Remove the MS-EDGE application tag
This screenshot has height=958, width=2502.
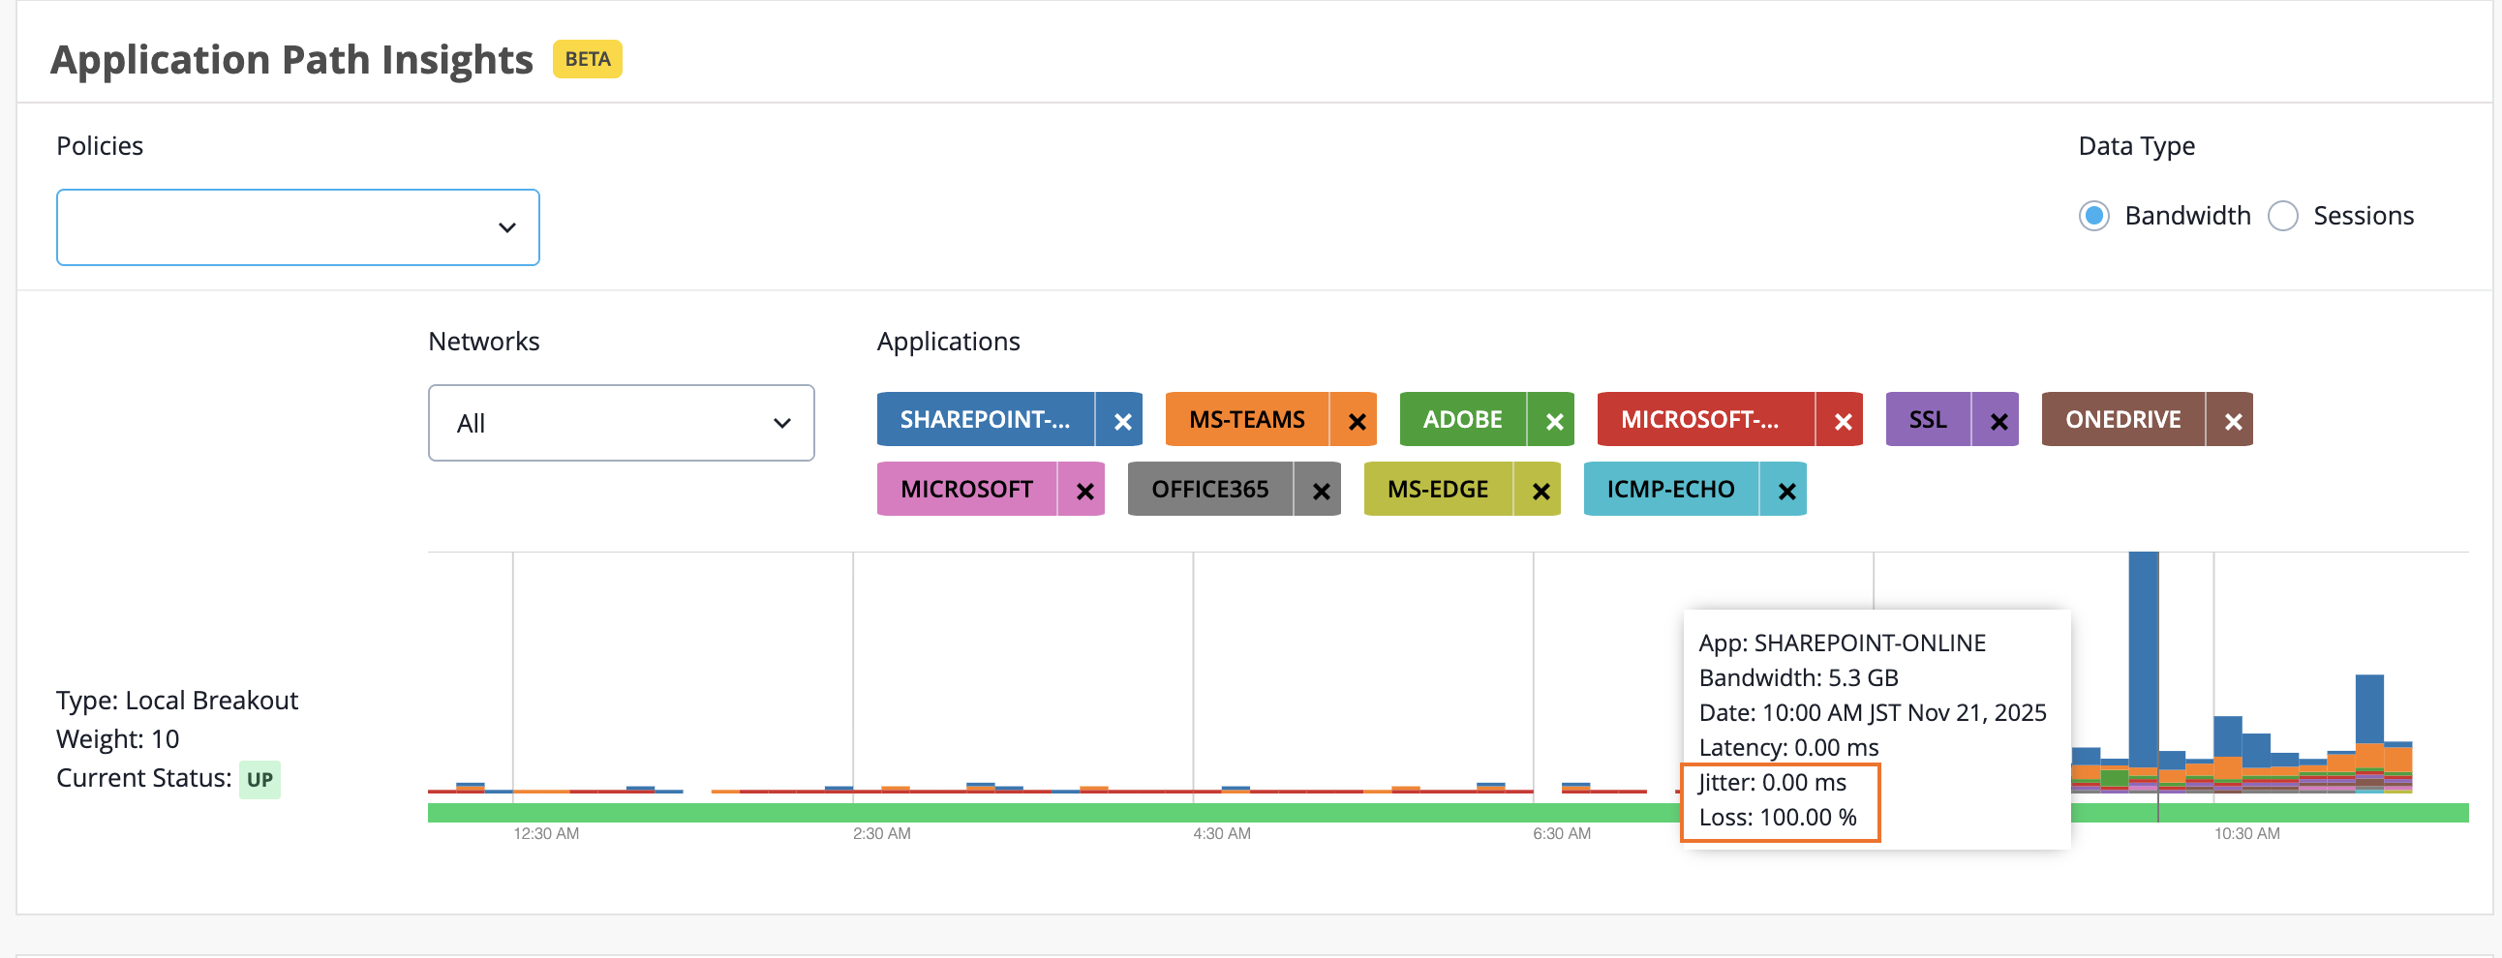point(1539,491)
